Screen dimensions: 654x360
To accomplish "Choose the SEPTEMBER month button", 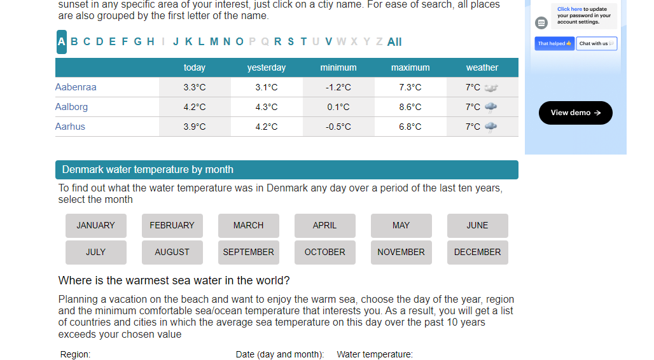I will tap(248, 253).
